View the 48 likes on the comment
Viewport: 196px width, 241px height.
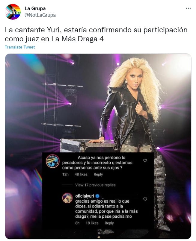pyautogui.click(x=81, y=175)
